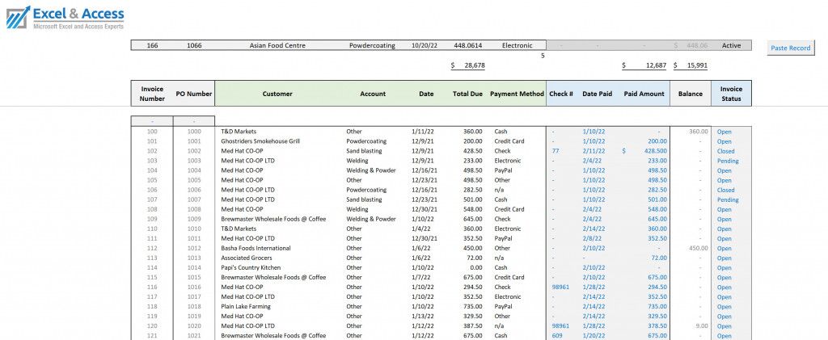Click the Closed status of invoice 106
The width and height of the screenshot is (828, 340).
pyautogui.click(x=725, y=191)
